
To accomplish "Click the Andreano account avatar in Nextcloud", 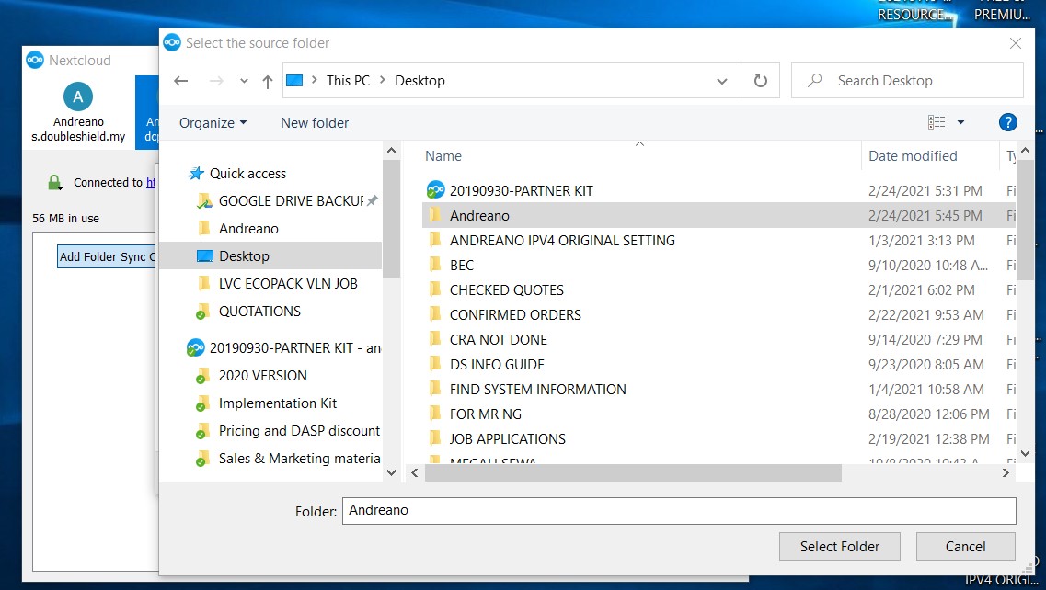I will [78, 96].
